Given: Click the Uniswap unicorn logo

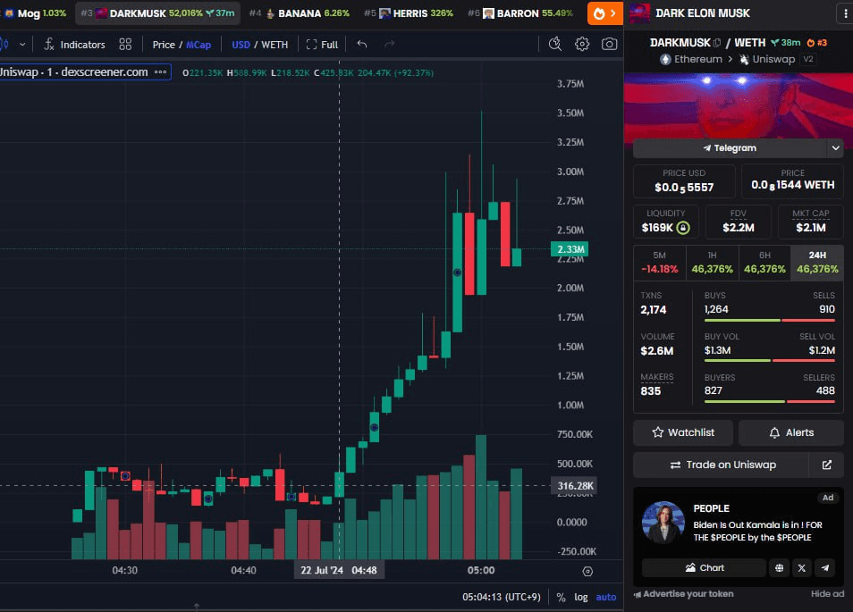Looking at the screenshot, I should 744,59.
